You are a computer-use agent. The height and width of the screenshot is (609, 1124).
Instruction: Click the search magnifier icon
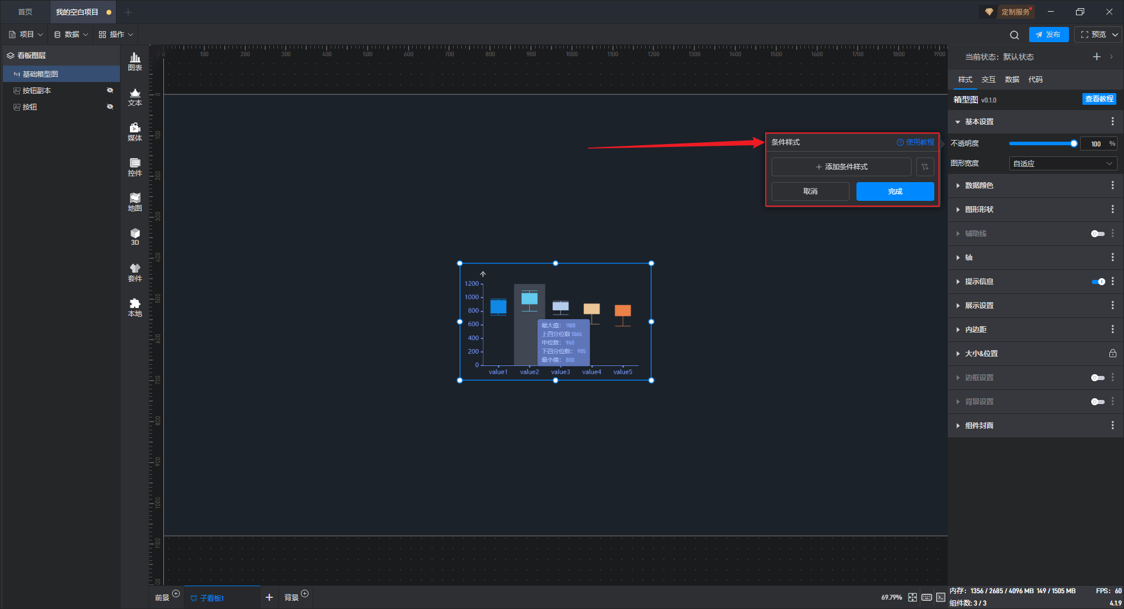[1015, 35]
